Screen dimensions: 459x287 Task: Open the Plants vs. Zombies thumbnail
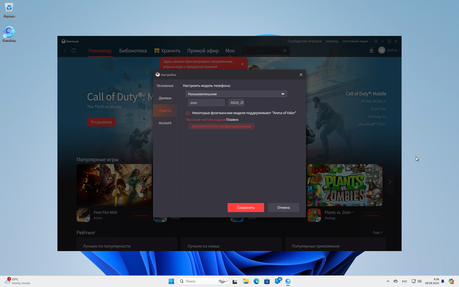pos(345,185)
